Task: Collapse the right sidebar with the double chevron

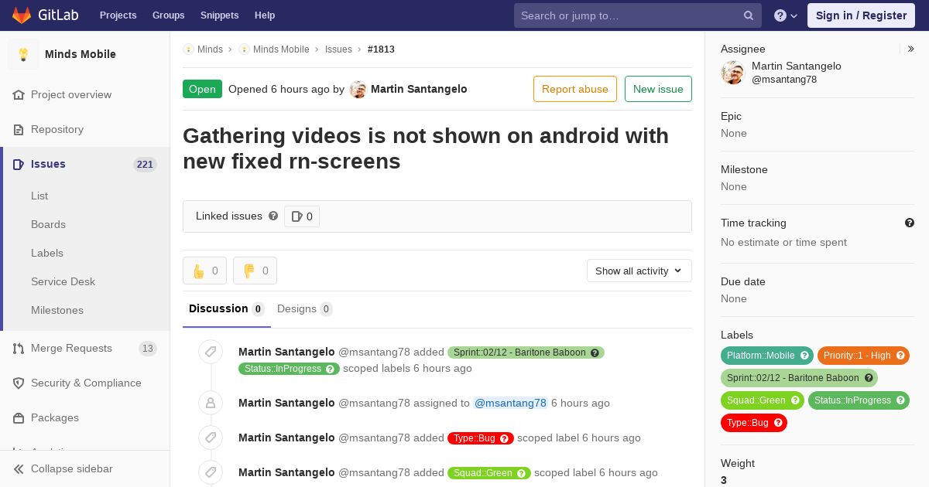Action: 911,49
